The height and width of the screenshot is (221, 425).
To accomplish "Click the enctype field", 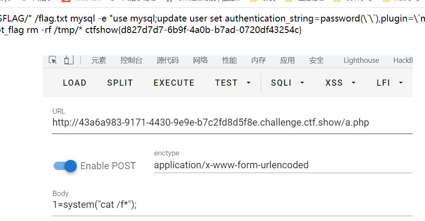I will [x=283, y=165].
